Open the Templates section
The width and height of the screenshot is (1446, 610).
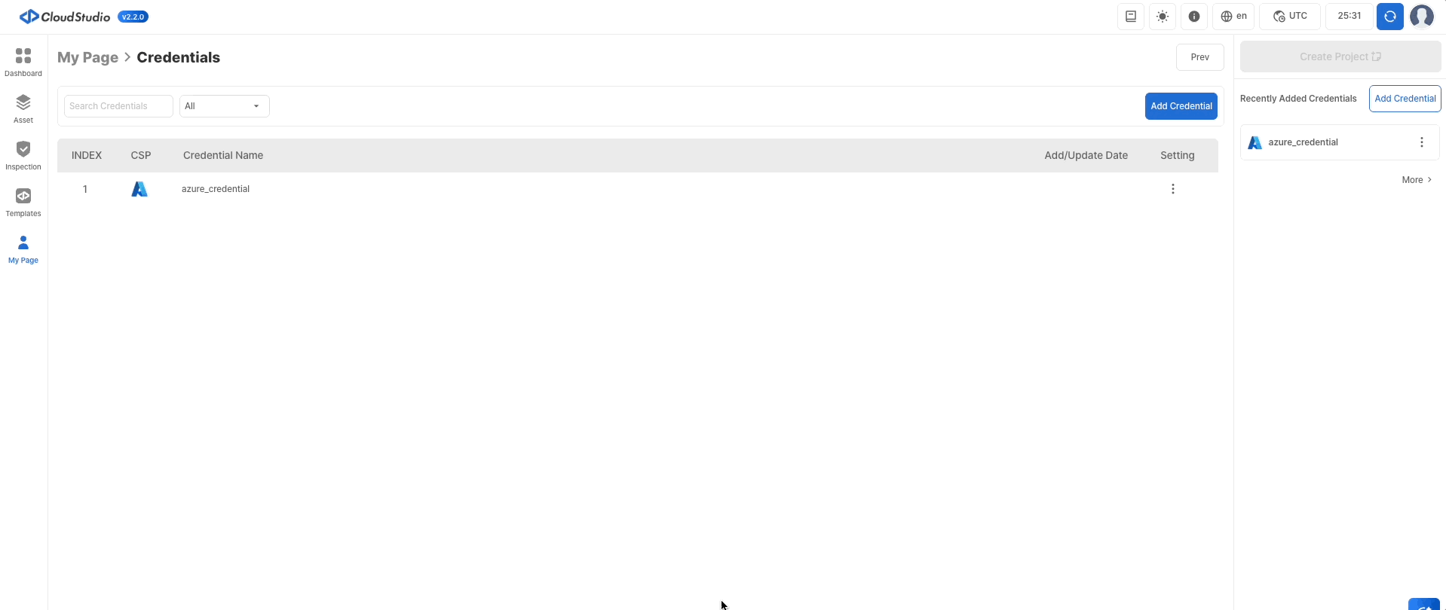(23, 203)
